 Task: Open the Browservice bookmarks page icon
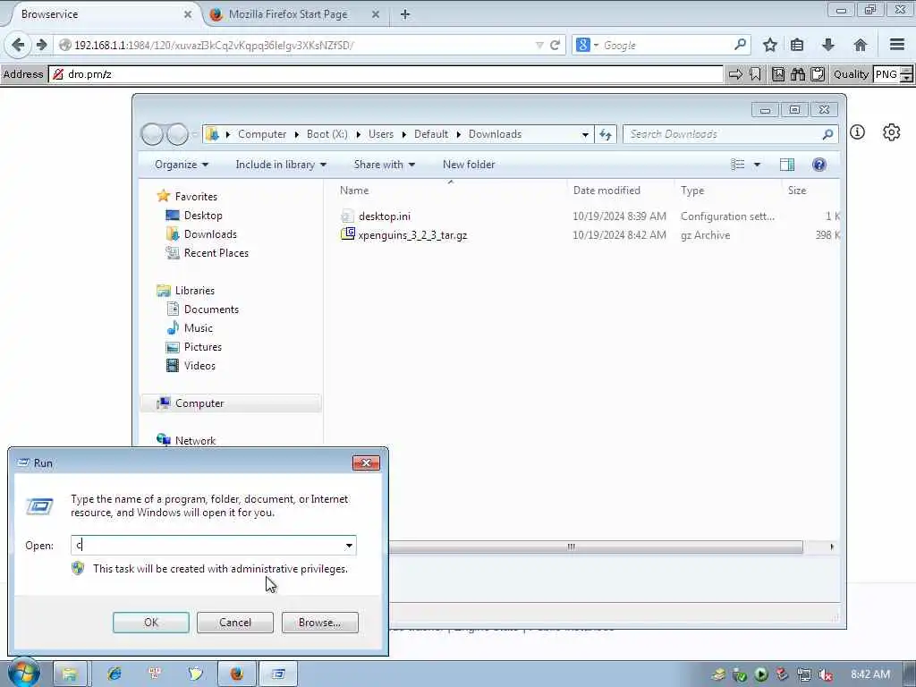tap(778, 74)
